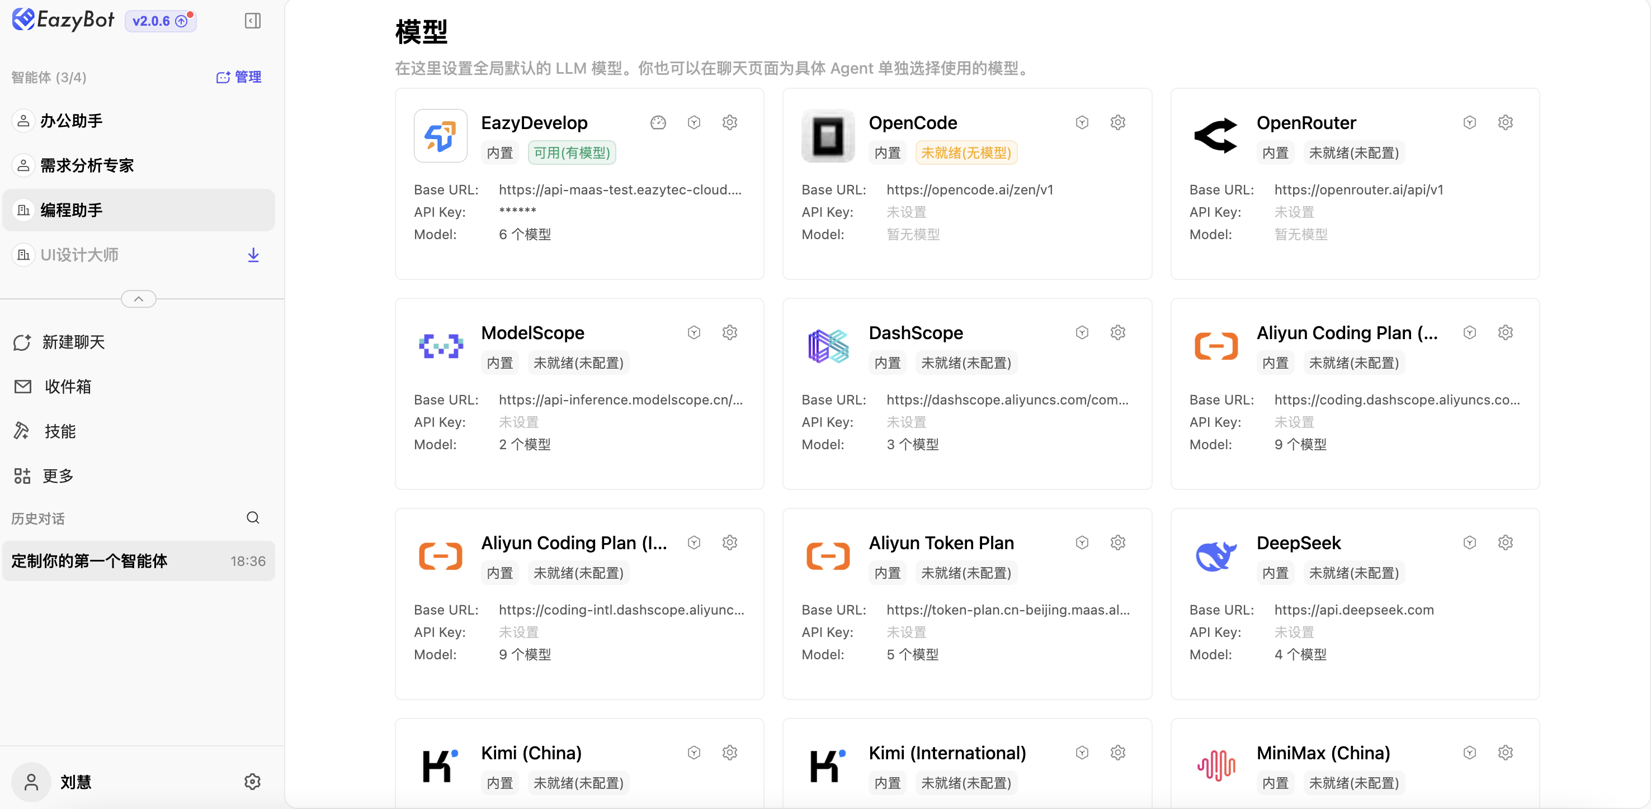Click the URL https://api.deepseek.com
This screenshot has width=1651, height=809.
[1354, 610]
